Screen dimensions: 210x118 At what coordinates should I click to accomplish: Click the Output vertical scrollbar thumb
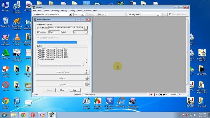[86, 60]
